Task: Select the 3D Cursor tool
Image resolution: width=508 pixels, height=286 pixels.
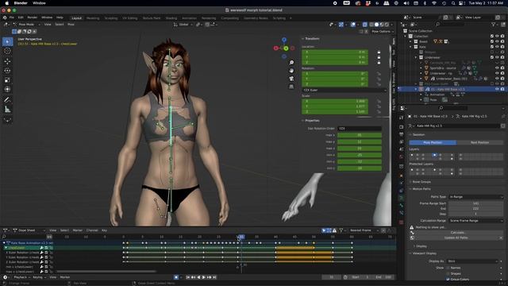Action: (x=7, y=51)
